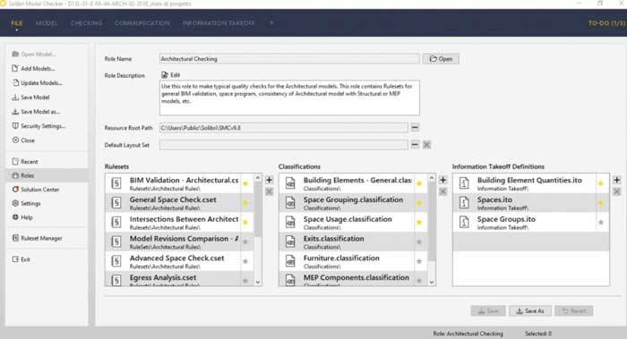The width and height of the screenshot is (627, 339).
Task: Click the plus icon to add a classification
Action: point(443,180)
